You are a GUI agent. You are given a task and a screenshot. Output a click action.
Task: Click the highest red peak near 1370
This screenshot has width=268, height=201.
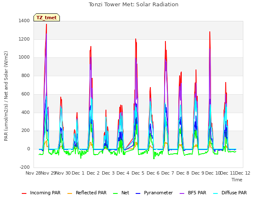pos(46,25)
